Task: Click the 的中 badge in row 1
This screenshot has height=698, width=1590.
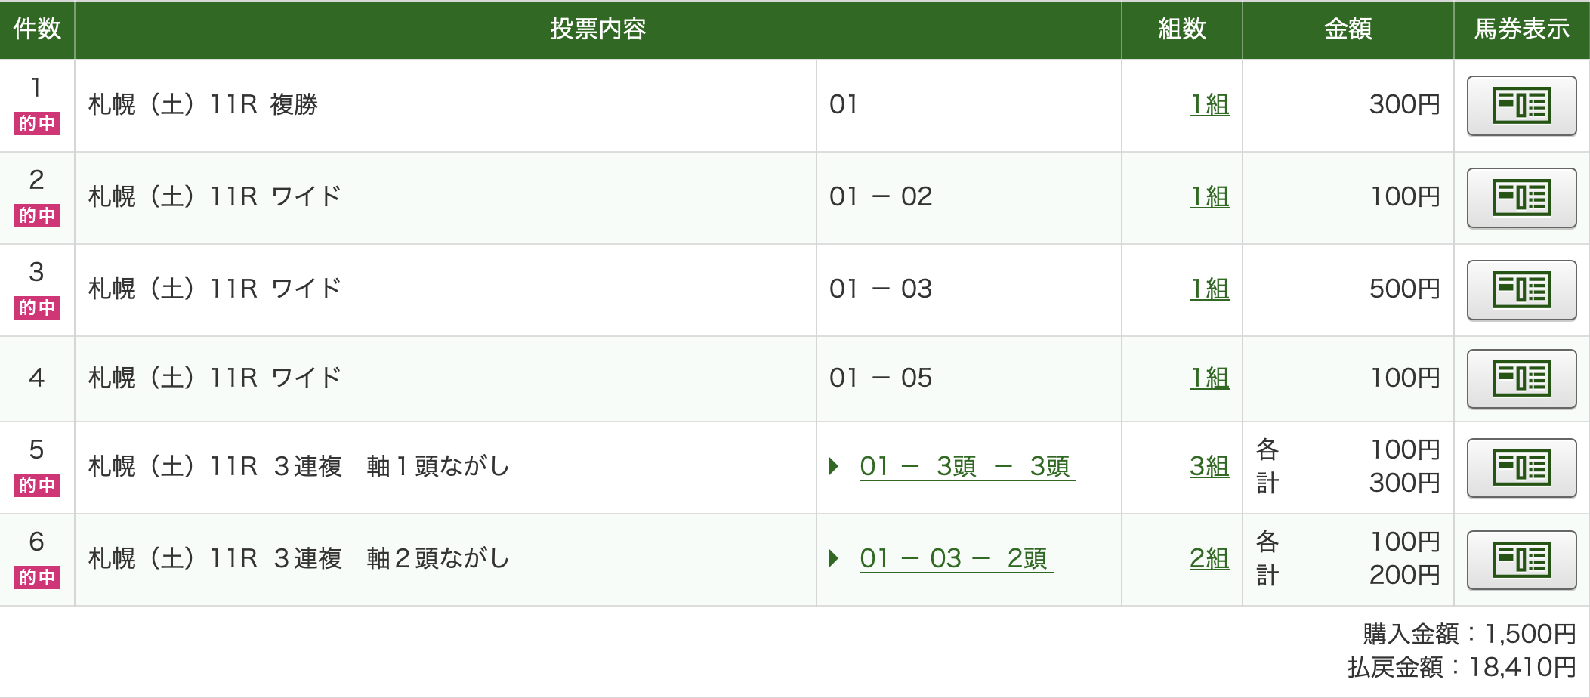Action: point(37,123)
